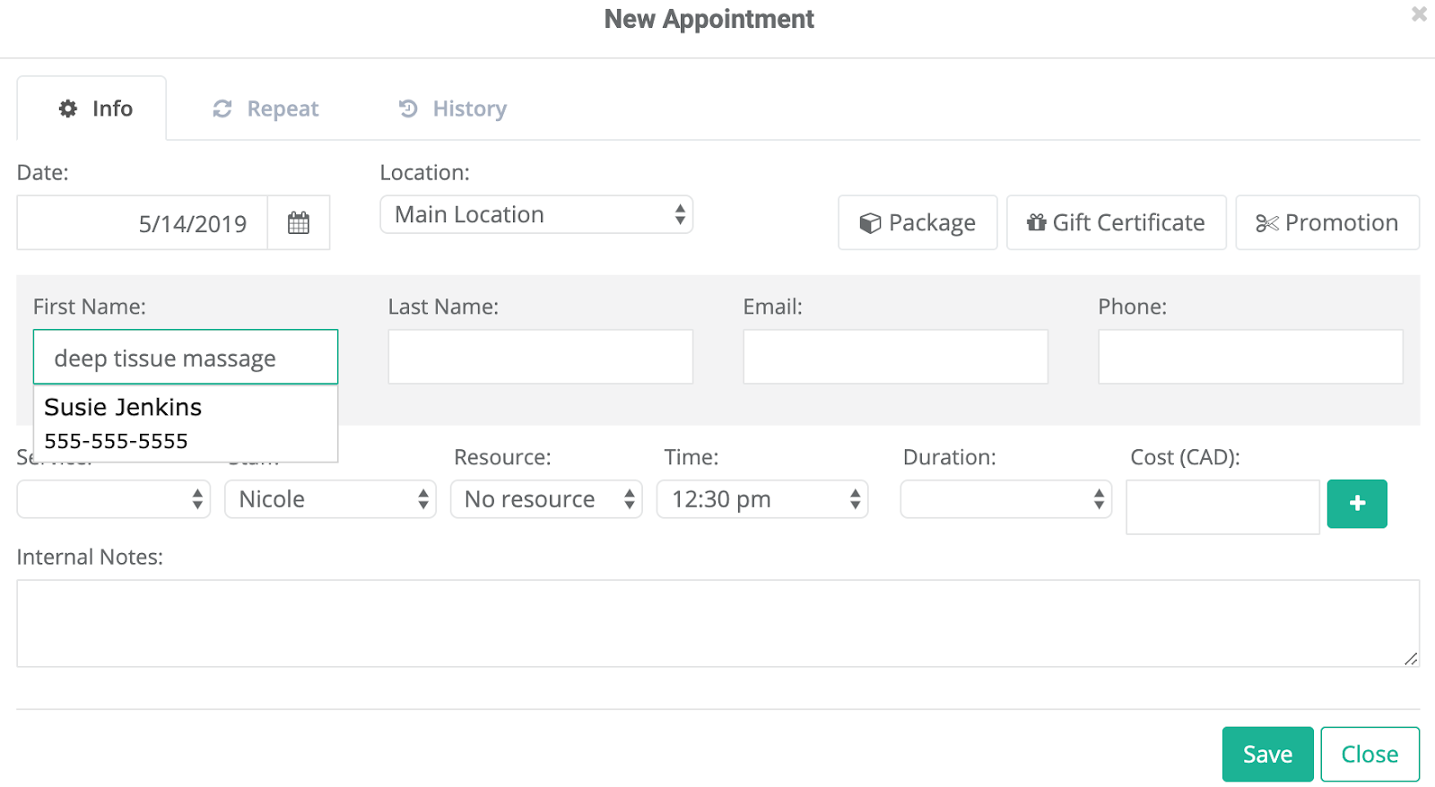1435x787 pixels.
Task: Apply a Gift Certificate
Action: tap(1116, 223)
